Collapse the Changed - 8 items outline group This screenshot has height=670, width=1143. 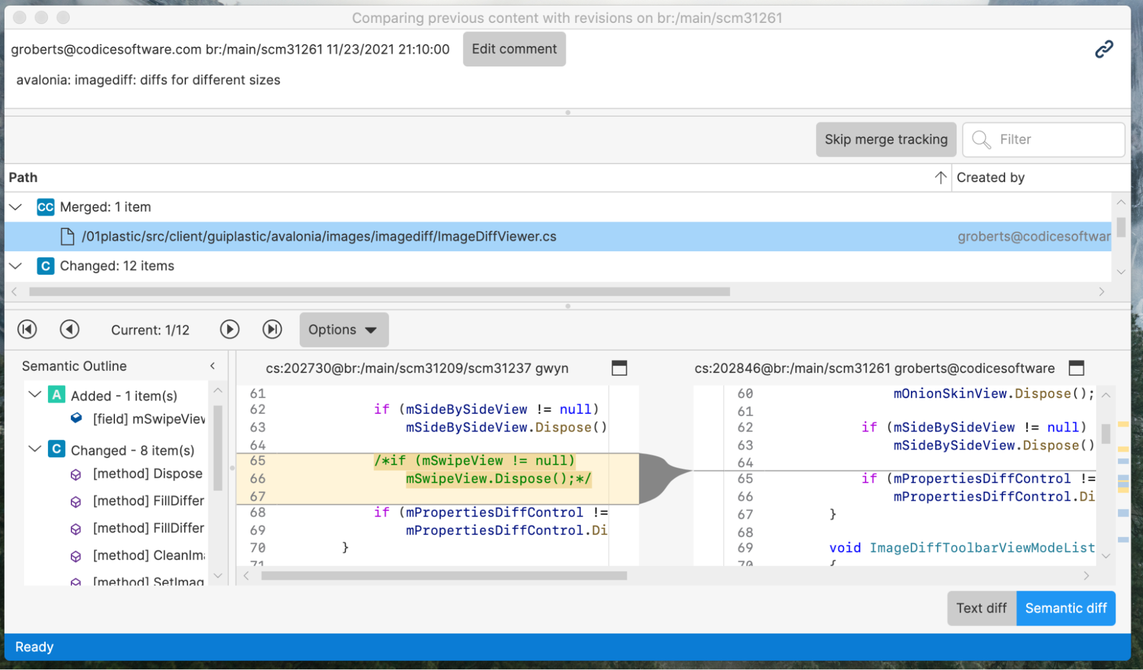point(34,450)
